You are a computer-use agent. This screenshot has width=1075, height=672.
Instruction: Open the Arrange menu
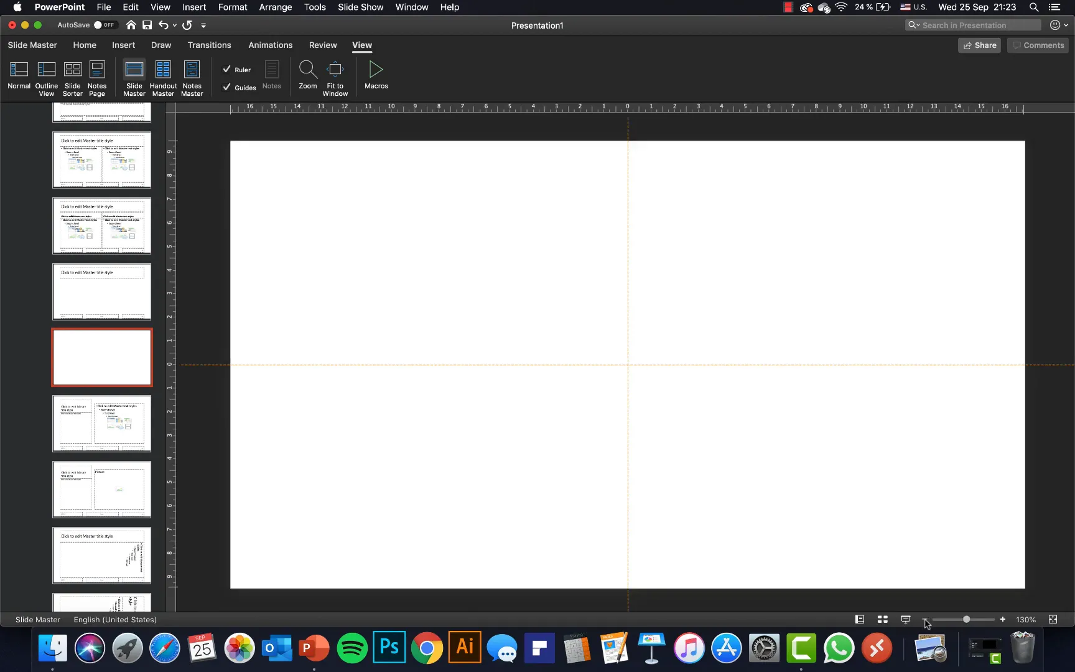point(276,7)
